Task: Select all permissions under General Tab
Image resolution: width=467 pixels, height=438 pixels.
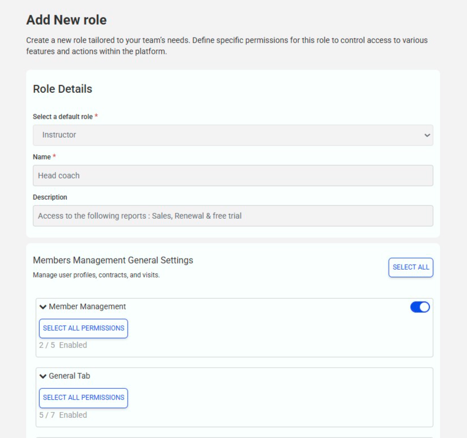Action: (83, 398)
